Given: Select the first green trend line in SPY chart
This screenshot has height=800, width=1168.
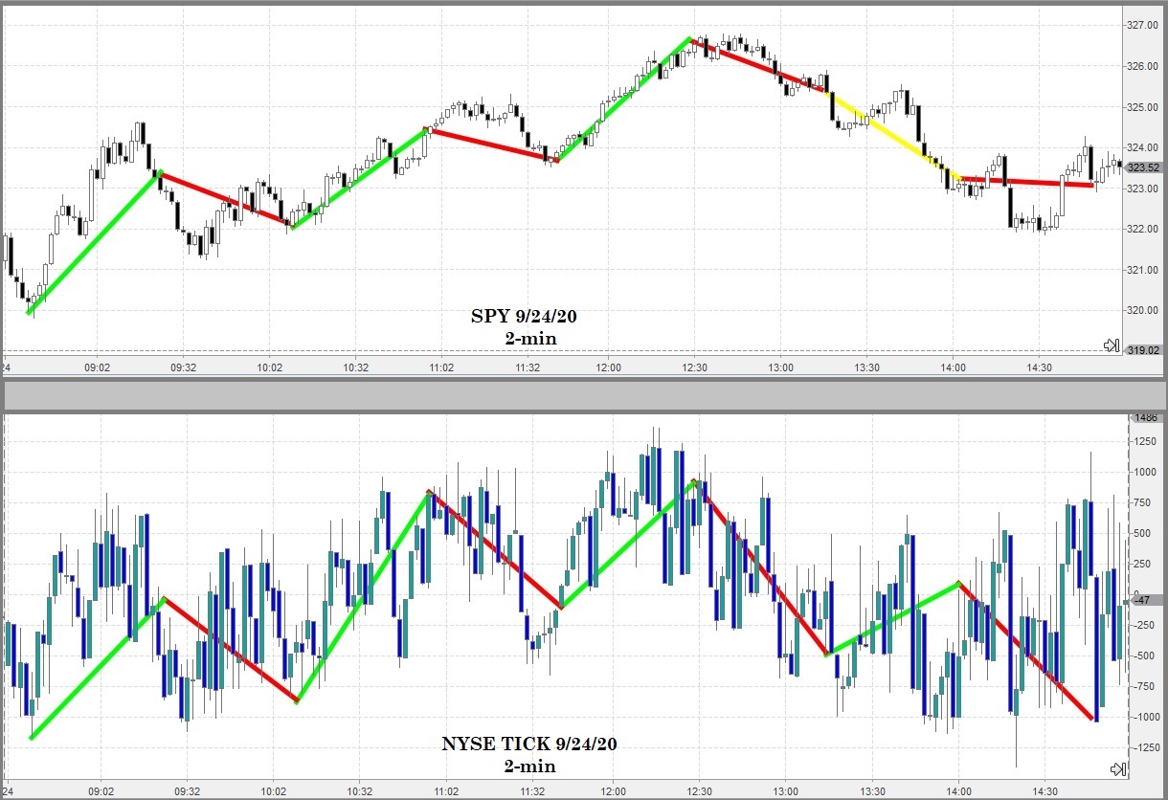Looking at the screenshot, I should click(x=94, y=243).
